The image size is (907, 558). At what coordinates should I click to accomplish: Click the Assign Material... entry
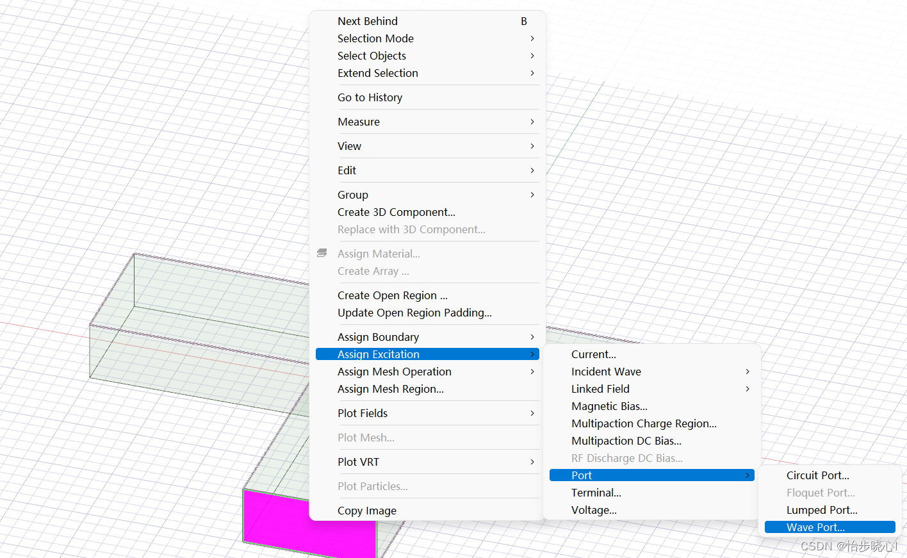[427, 254]
